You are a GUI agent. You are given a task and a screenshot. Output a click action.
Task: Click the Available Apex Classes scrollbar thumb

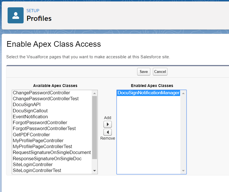pos(94,127)
